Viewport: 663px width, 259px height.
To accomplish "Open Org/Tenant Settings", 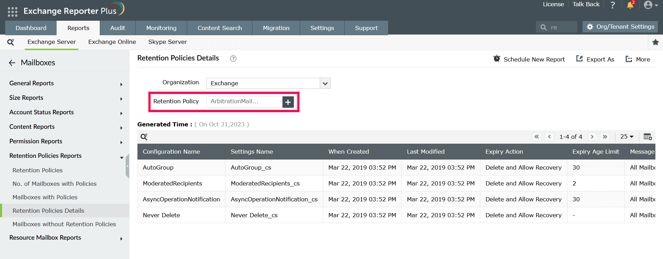I will [x=620, y=27].
